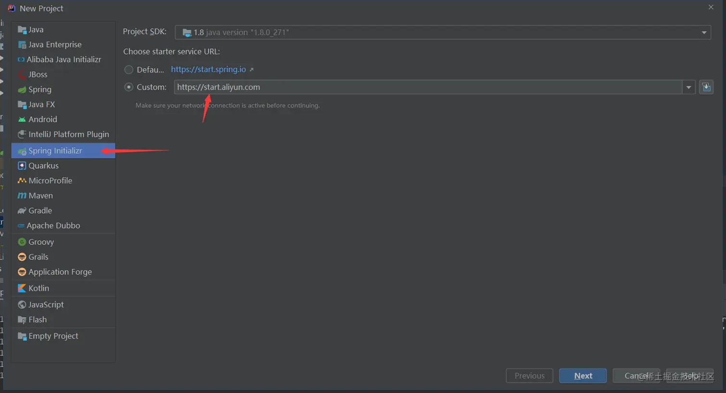Select the Apache Dubbo label
This screenshot has width=726, height=393.
[x=53, y=226]
